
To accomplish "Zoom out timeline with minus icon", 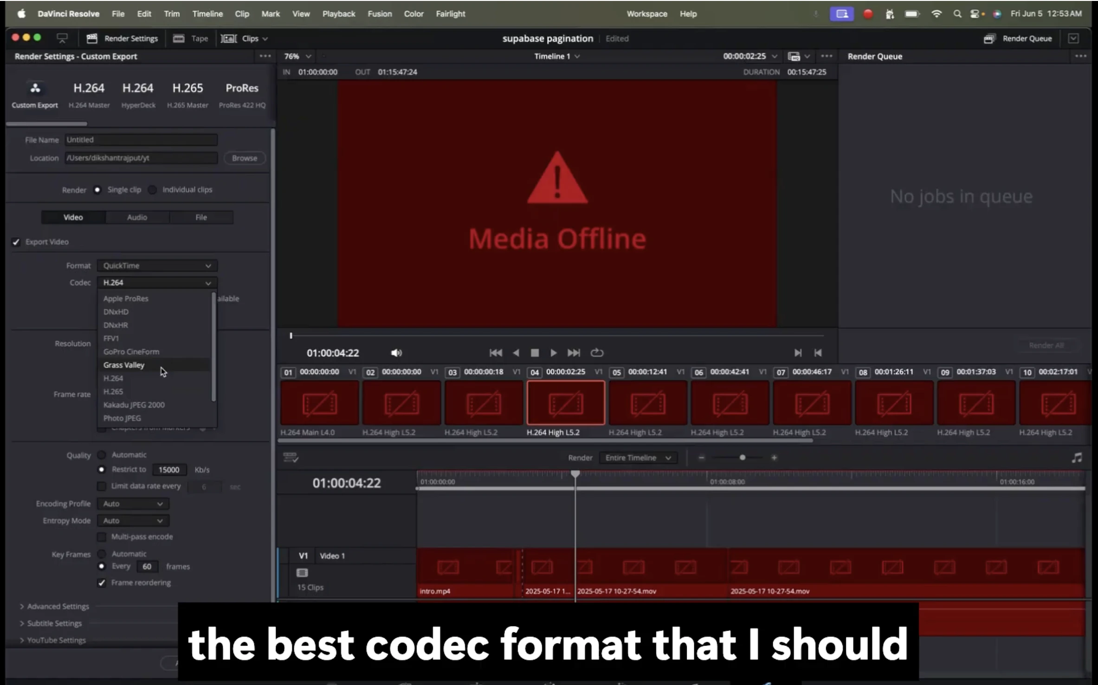I will tap(701, 458).
